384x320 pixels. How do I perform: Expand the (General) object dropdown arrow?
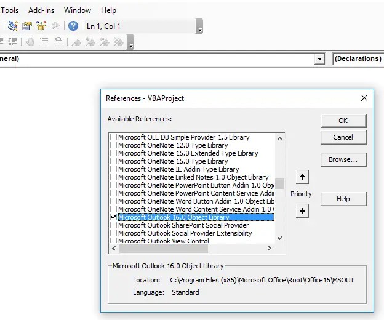(319, 59)
